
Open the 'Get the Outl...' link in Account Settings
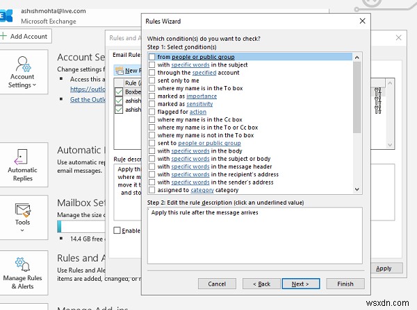coord(88,100)
